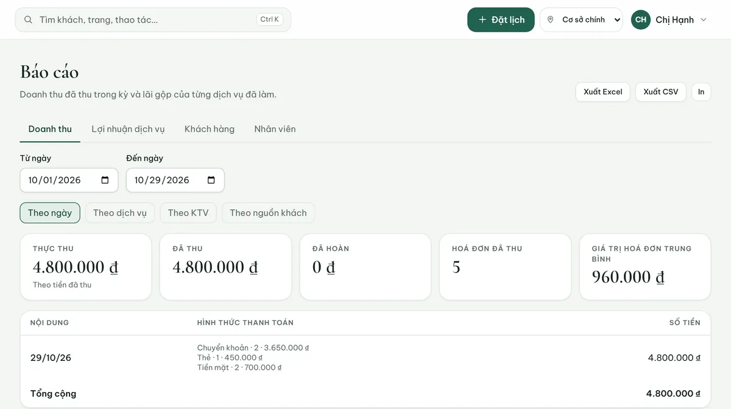The image size is (731, 409).
Task: Click the average invoice value 960.000 ₫
Action: pyautogui.click(x=628, y=277)
